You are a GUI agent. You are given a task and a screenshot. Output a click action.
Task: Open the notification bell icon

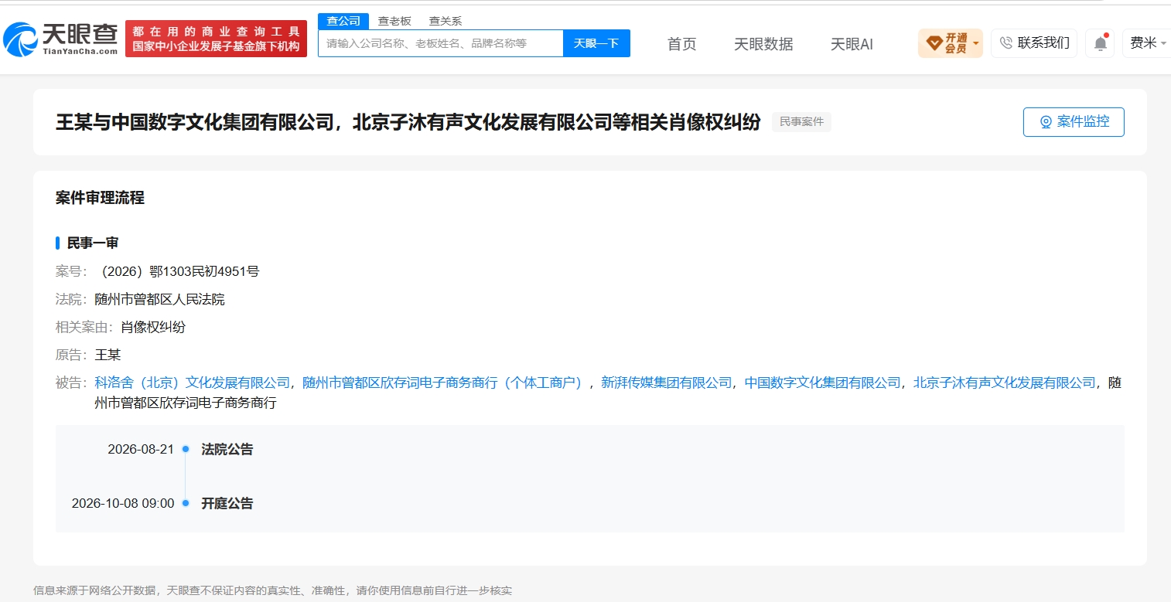coord(1100,43)
